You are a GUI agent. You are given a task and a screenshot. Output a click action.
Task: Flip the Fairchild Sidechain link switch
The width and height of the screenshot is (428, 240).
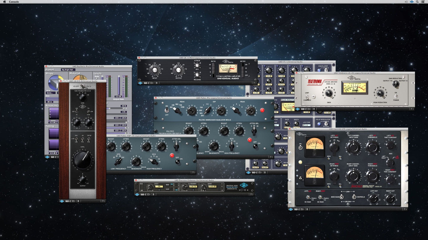click(342, 197)
